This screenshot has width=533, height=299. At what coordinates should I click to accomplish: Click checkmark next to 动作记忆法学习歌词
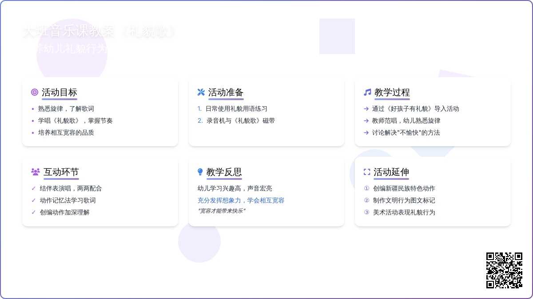coord(34,200)
